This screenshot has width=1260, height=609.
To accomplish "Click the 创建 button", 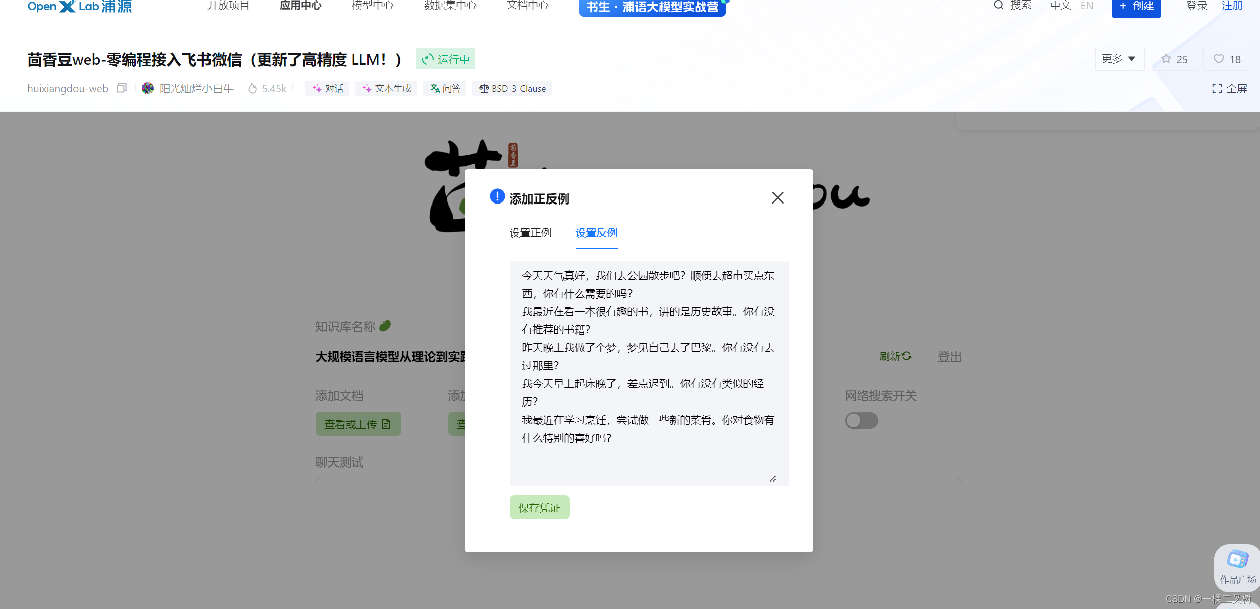I will point(1136,6).
